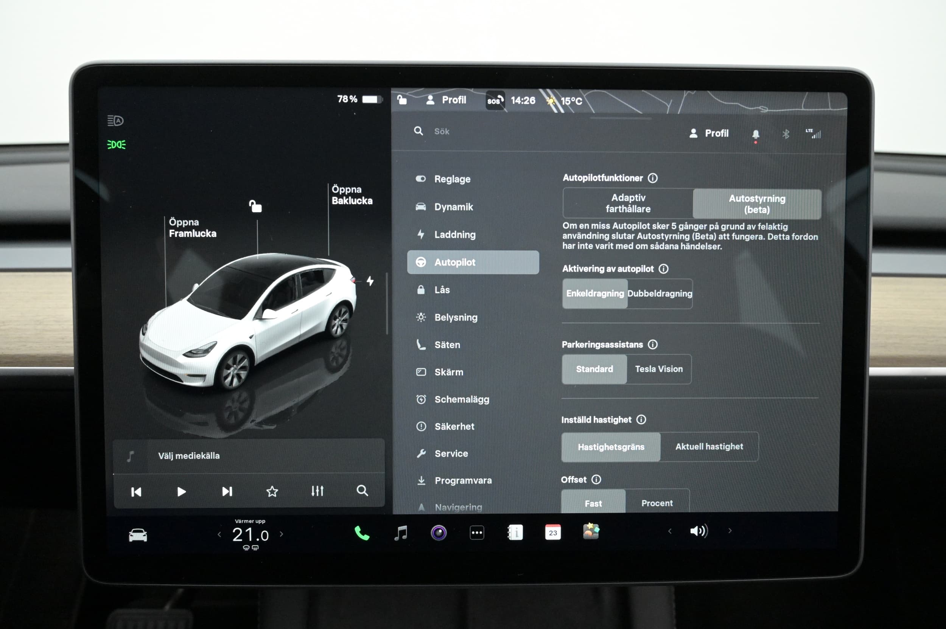Screen dimensions: 946x629
Task: Decrease temperature with left arrow
Action: (219, 534)
